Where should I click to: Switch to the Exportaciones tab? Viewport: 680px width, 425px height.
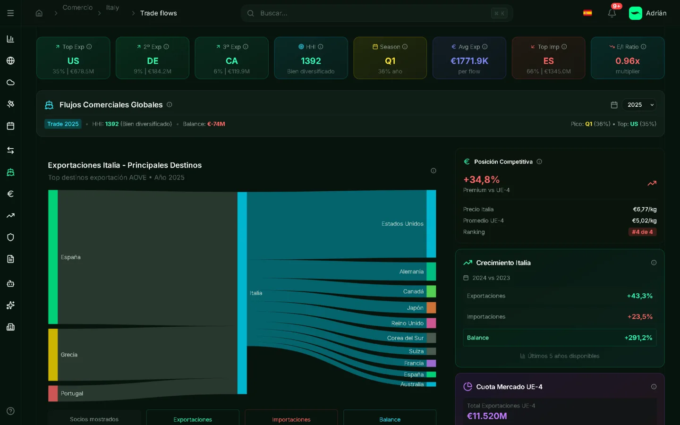pyautogui.click(x=193, y=419)
